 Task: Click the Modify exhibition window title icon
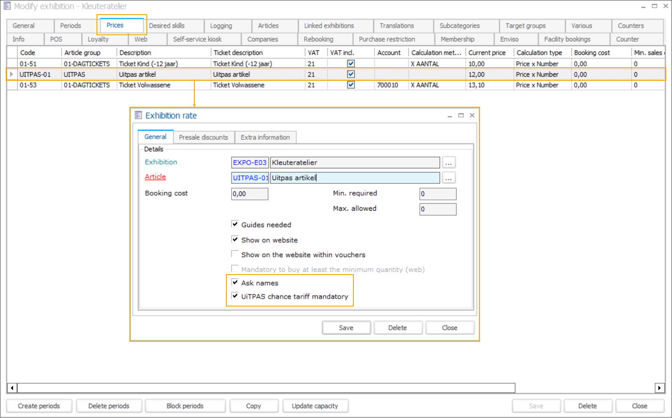coord(7,7)
